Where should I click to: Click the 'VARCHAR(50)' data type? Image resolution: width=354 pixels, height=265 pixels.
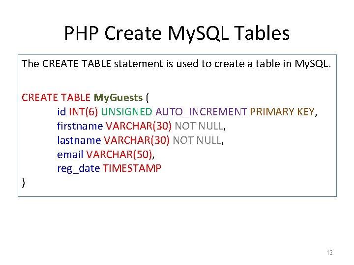[x=119, y=155]
